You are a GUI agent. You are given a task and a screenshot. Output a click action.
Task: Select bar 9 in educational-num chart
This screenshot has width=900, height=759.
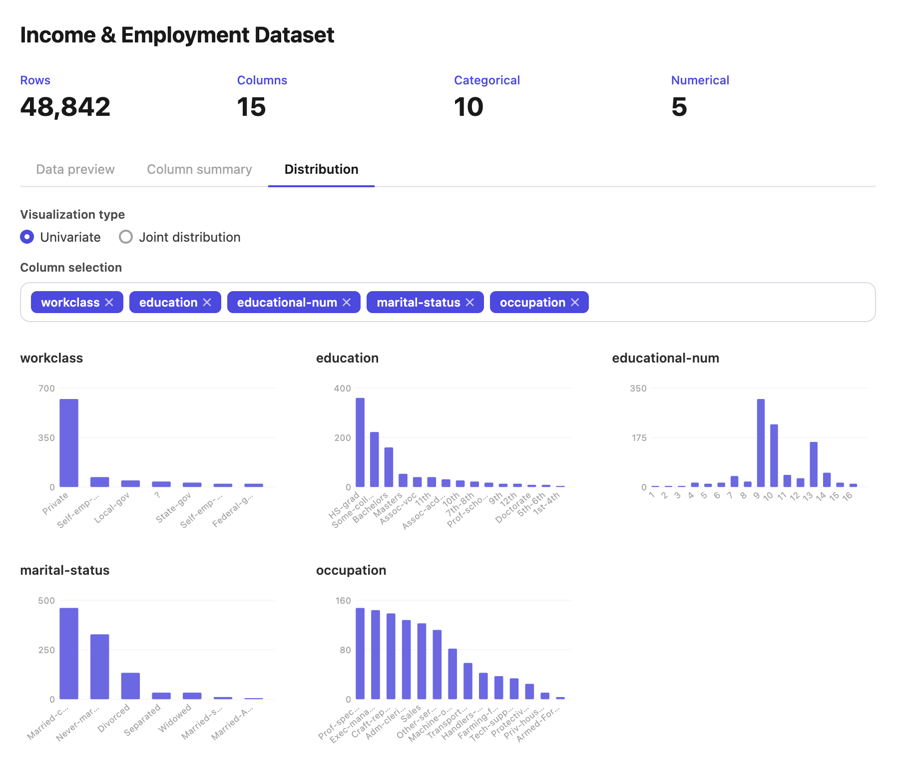click(x=761, y=443)
